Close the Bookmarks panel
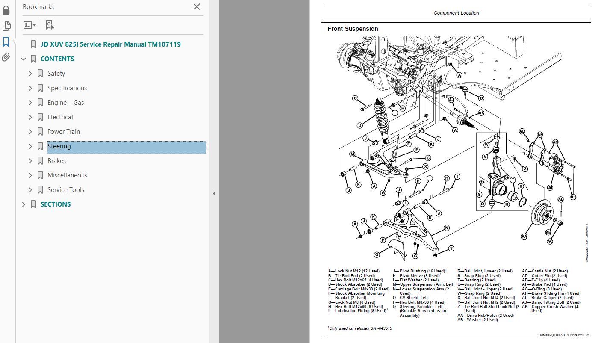This screenshot has height=343, width=598. pyautogui.click(x=197, y=7)
